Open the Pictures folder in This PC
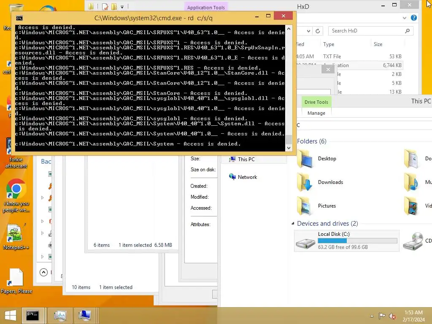 (x=317, y=206)
